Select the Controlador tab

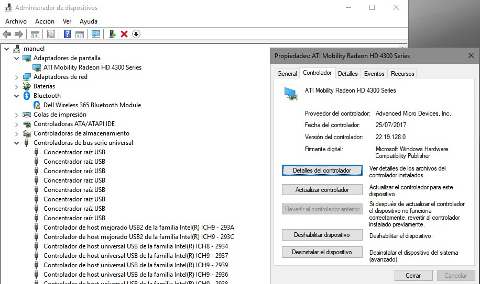pyautogui.click(x=317, y=73)
